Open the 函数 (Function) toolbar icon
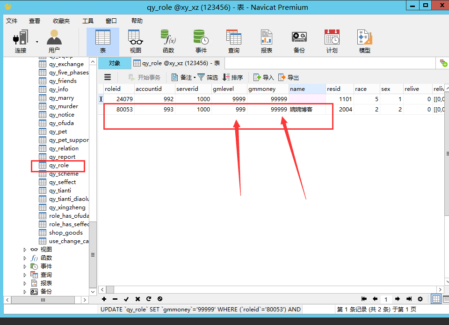The image size is (449, 325). click(x=168, y=41)
